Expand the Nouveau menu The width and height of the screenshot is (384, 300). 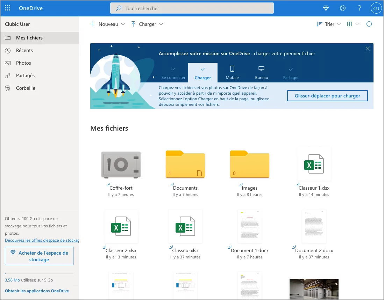(107, 24)
